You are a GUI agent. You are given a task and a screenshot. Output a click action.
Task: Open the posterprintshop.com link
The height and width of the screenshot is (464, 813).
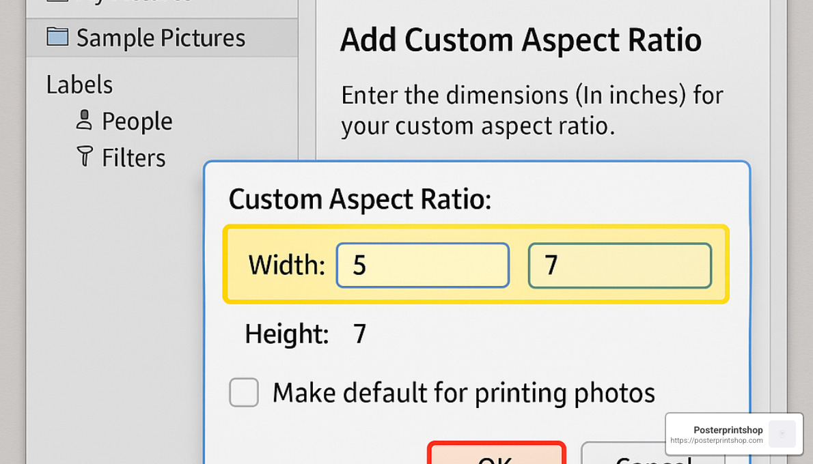(717, 441)
